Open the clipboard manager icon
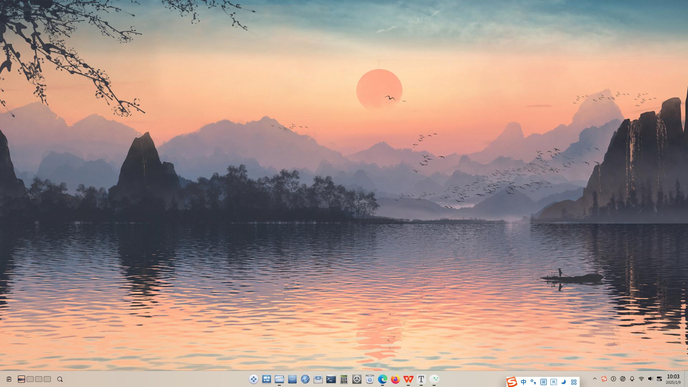688x387 pixels. (9, 379)
